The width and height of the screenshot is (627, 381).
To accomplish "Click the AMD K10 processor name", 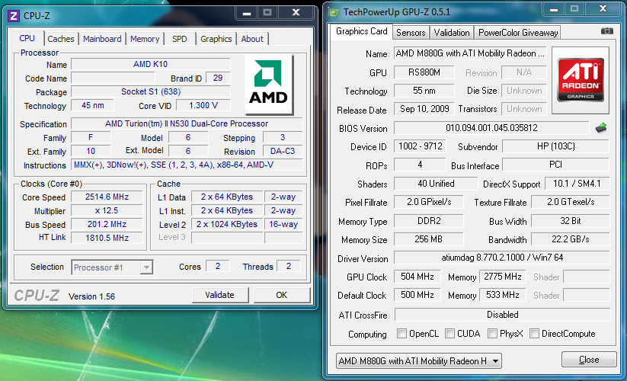I will [x=151, y=64].
